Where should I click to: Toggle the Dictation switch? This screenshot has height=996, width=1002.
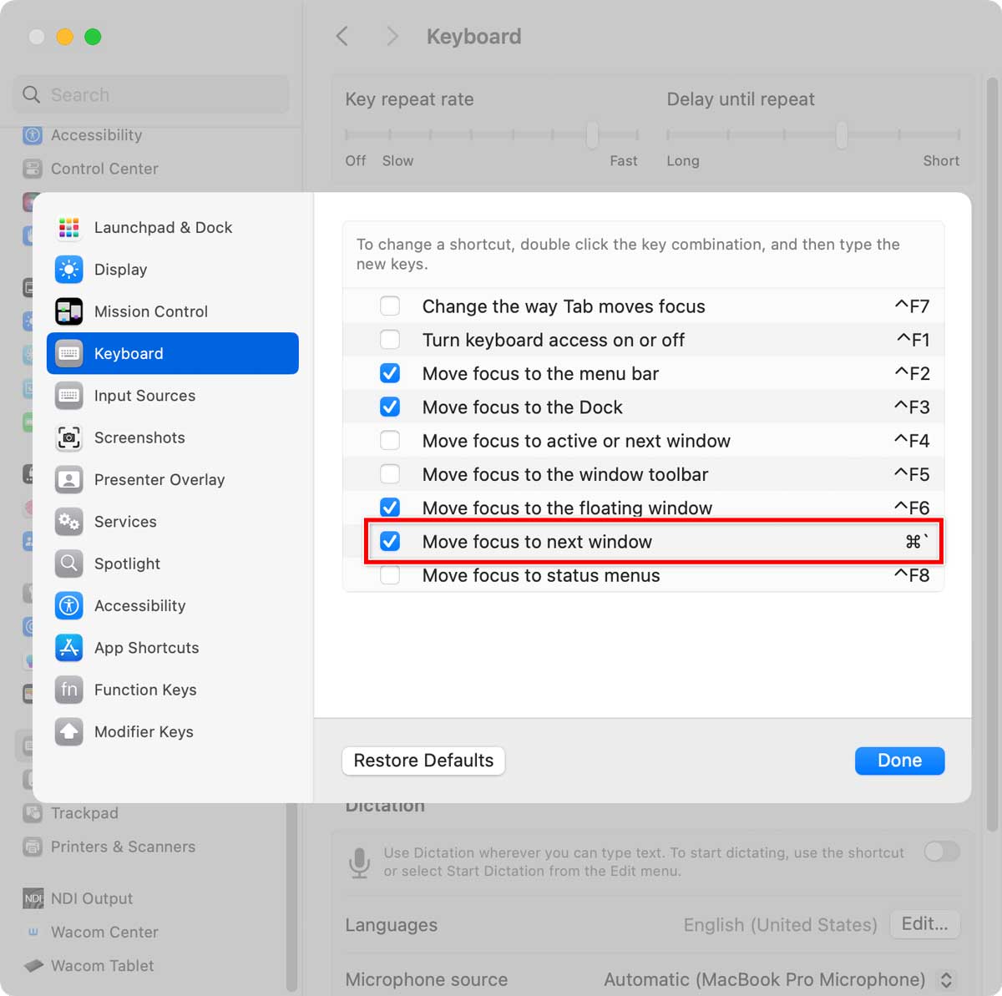pos(942,852)
